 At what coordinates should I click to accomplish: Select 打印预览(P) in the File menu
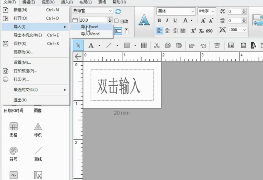coord(35,71)
